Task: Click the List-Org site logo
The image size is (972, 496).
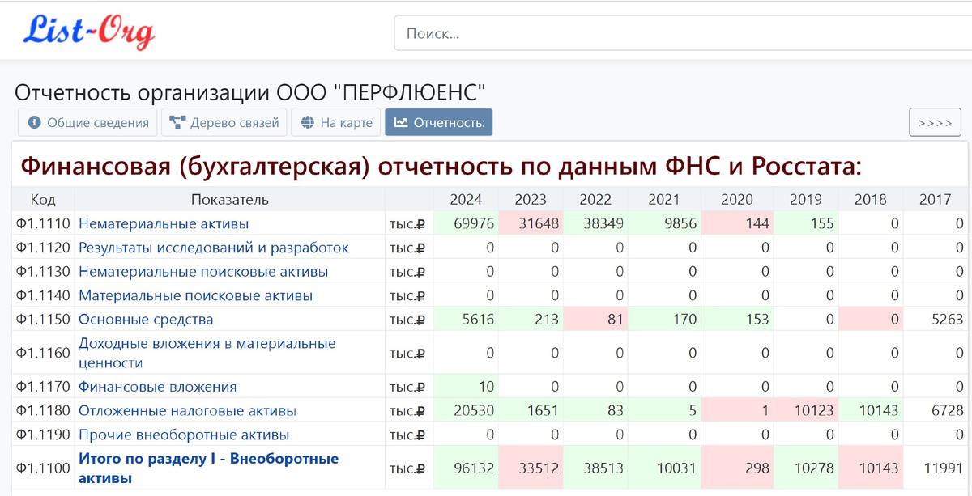Action: pyautogui.click(x=87, y=32)
